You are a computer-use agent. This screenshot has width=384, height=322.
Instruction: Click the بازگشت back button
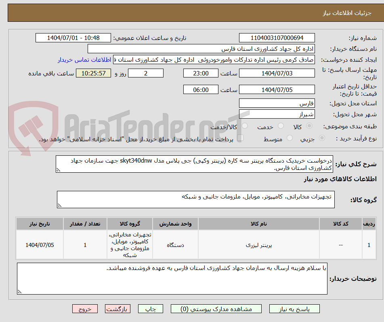(118, 309)
